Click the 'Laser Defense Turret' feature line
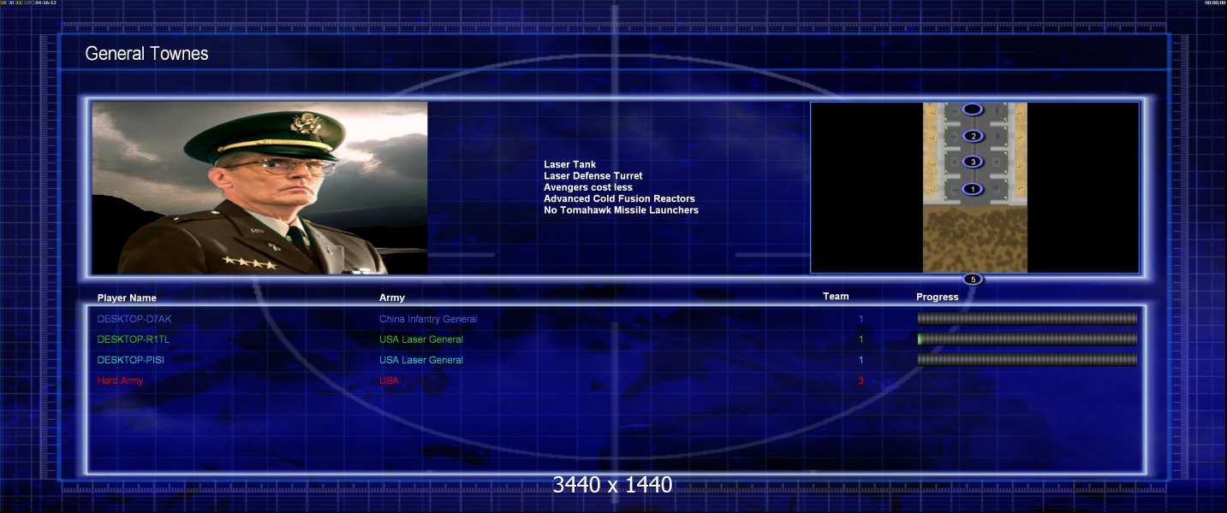 (x=593, y=176)
